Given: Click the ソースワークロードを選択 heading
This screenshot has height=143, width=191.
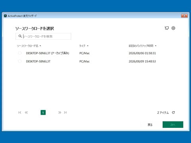Looking at the screenshot, I should pos(35,29).
